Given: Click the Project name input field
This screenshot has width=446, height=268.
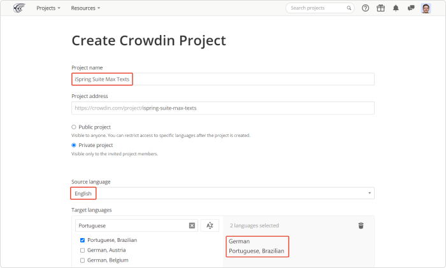Looking at the screenshot, I should tap(223, 79).
